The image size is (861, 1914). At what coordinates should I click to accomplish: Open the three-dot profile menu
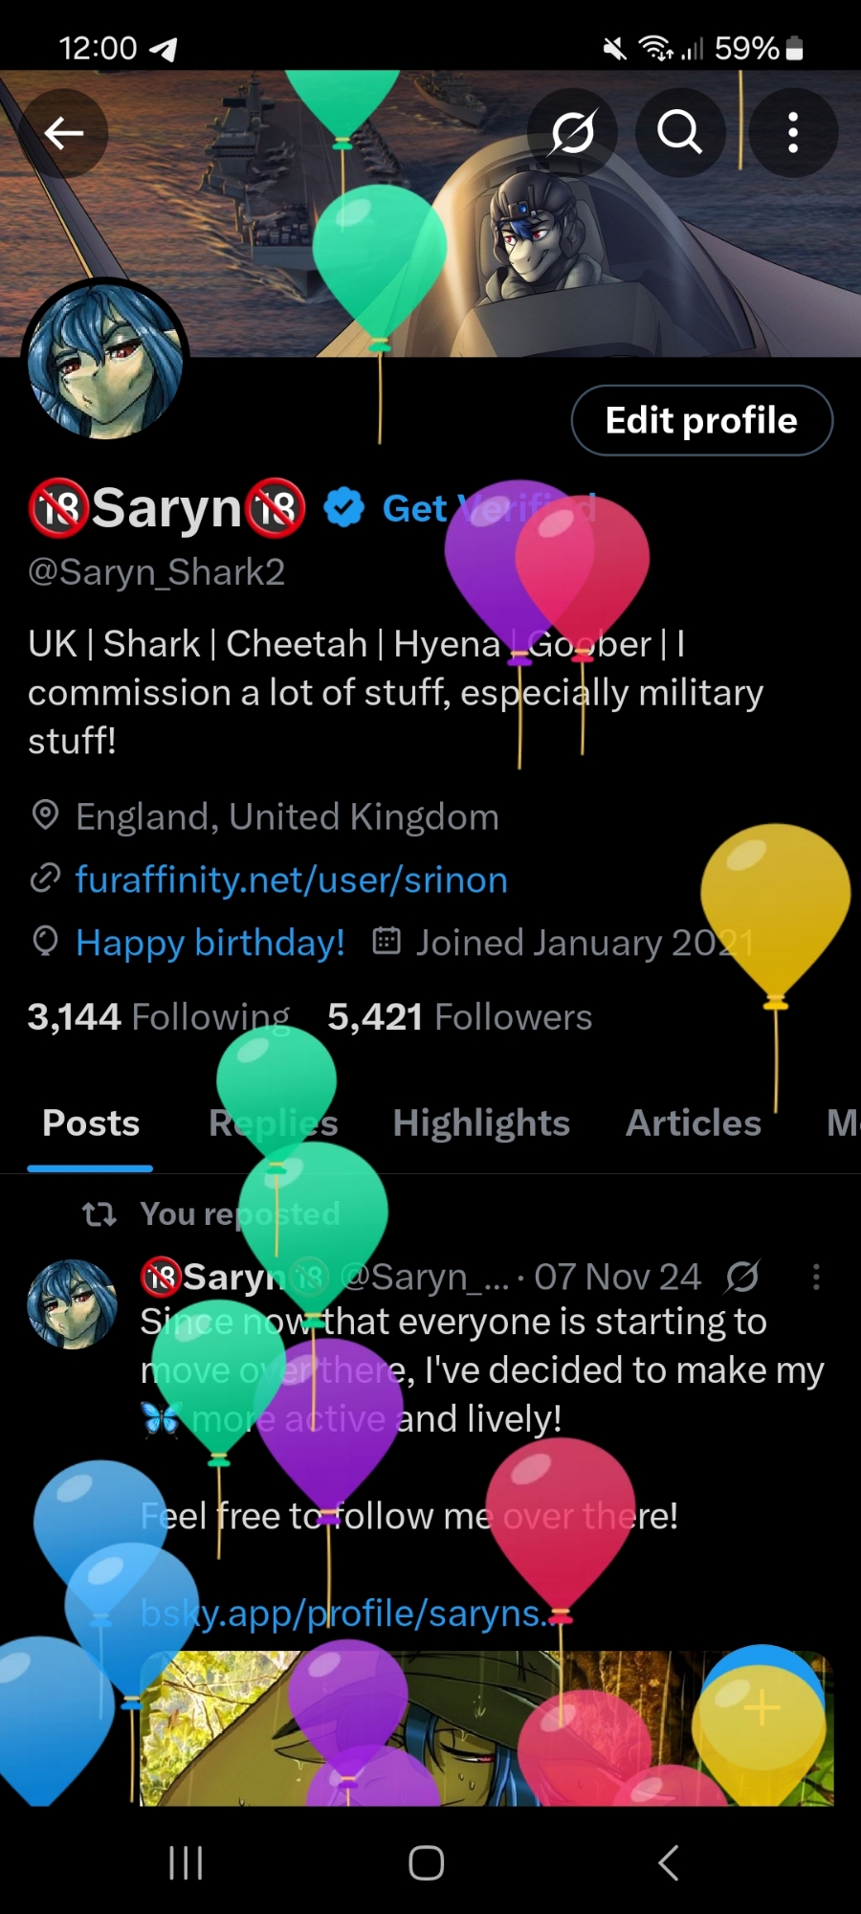793,133
